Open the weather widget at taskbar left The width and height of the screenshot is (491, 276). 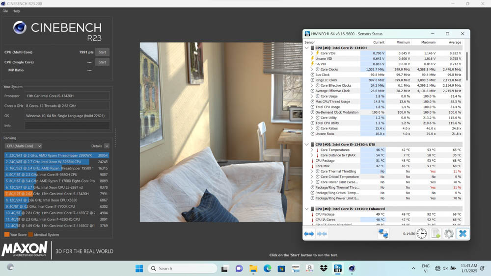pos(10,267)
